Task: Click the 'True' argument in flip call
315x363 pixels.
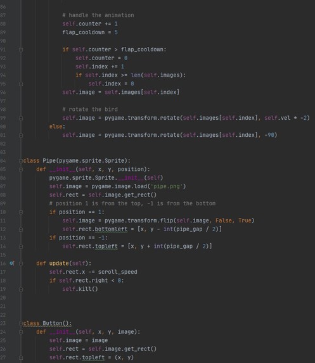Action: pyautogui.click(x=245, y=221)
